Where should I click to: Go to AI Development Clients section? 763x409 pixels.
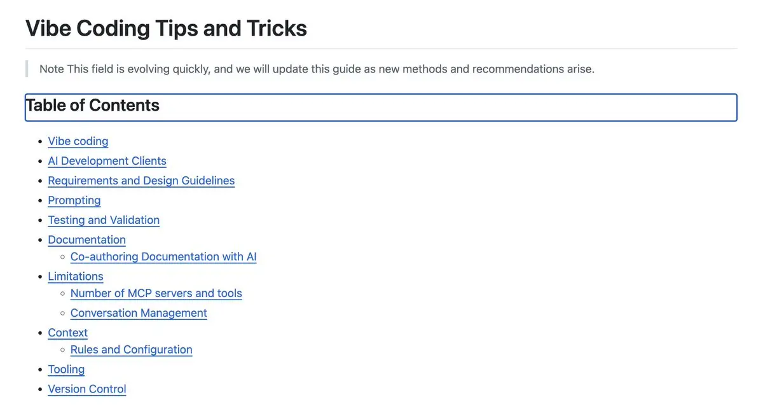click(107, 161)
